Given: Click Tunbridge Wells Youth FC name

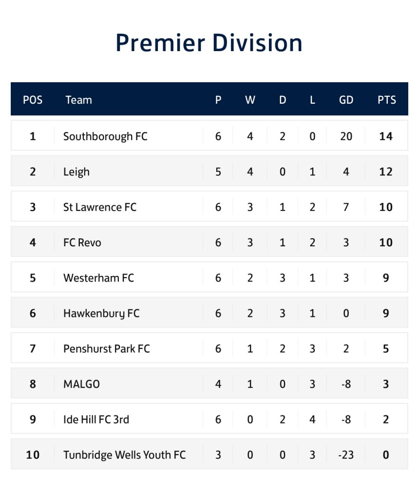Looking at the screenshot, I should tap(124, 455).
